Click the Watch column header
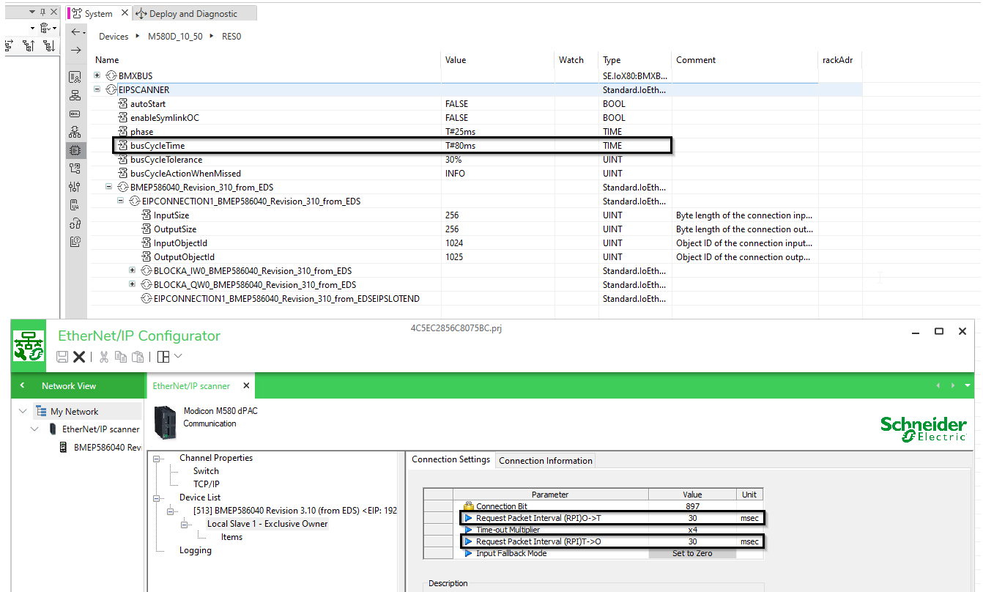The width and height of the screenshot is (983, 592). pyautogui.click(x=571, y=60)
